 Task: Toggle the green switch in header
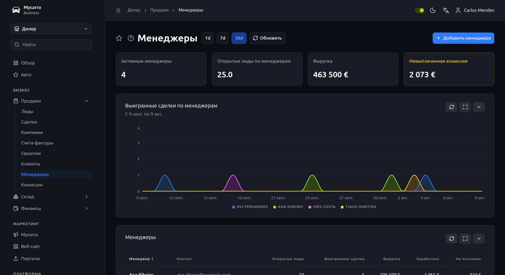click(419, 10)
